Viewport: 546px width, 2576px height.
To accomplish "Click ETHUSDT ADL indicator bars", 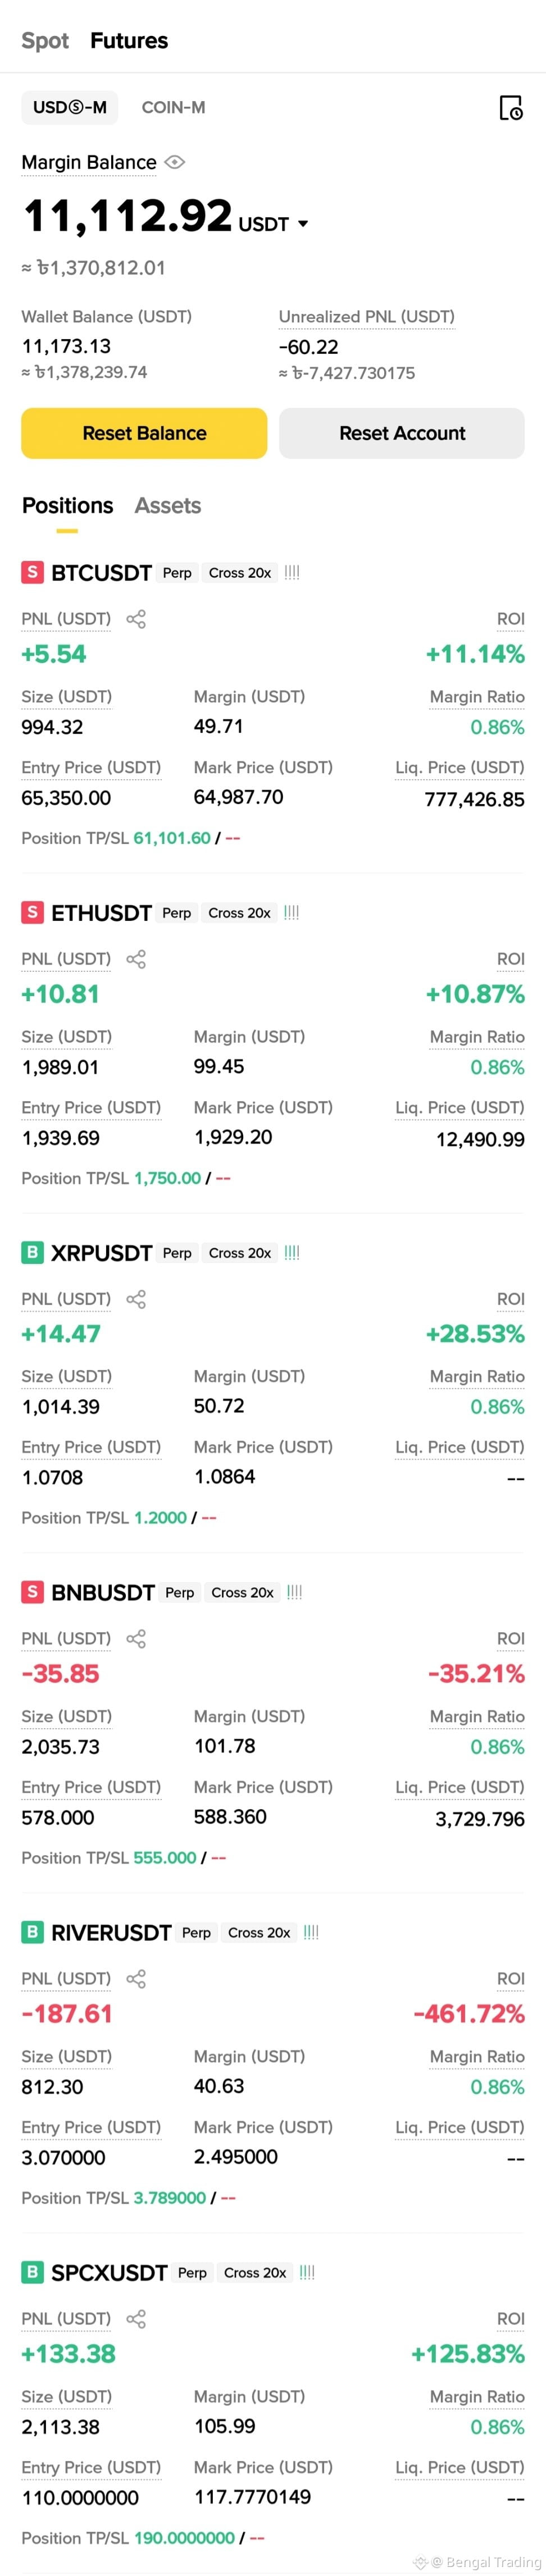I will pyautogui.click(x=291, y=913).
